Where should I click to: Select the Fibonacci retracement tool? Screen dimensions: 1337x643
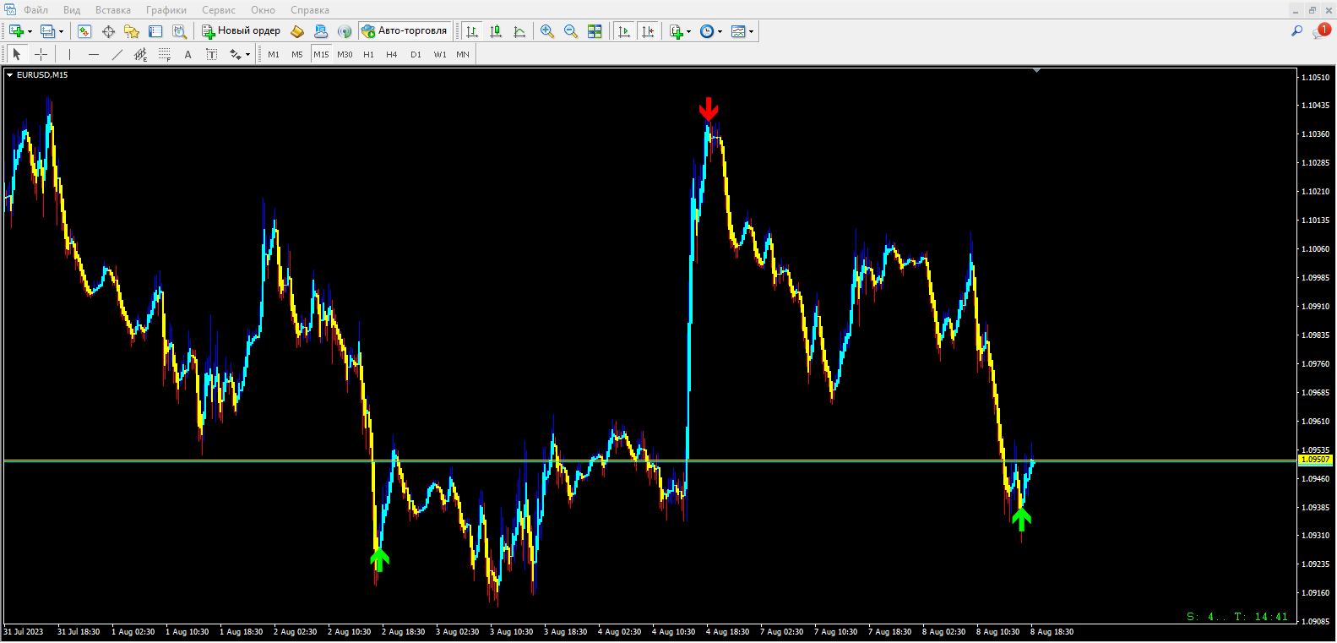pyautogui.click(x=164, y=54)
